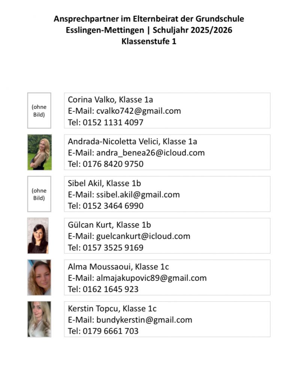Click phone number 0162 1645 923
The height and width of the screenshot is (387, 288).
click(110, 289)
